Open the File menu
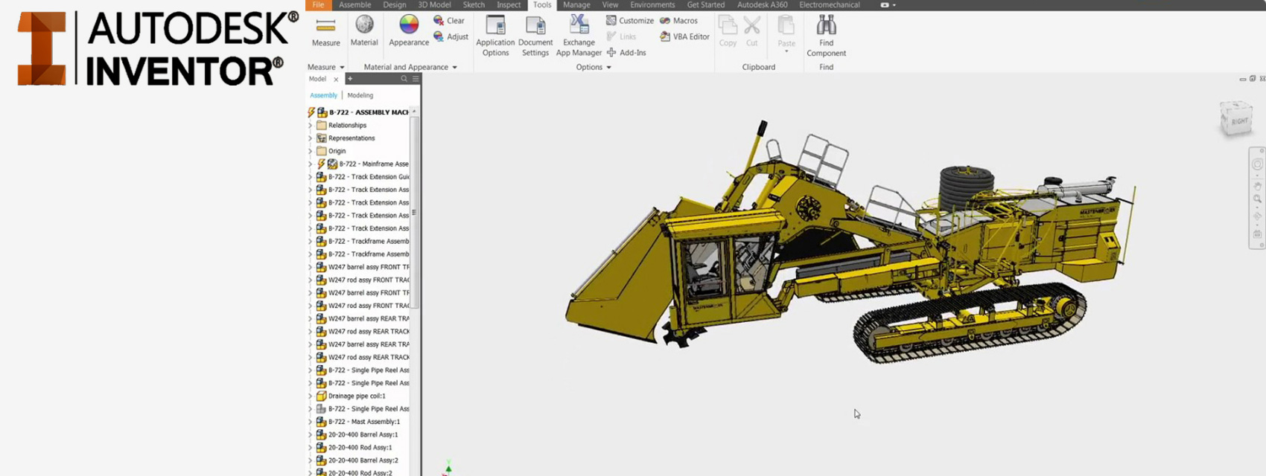 tap(318, 5)
